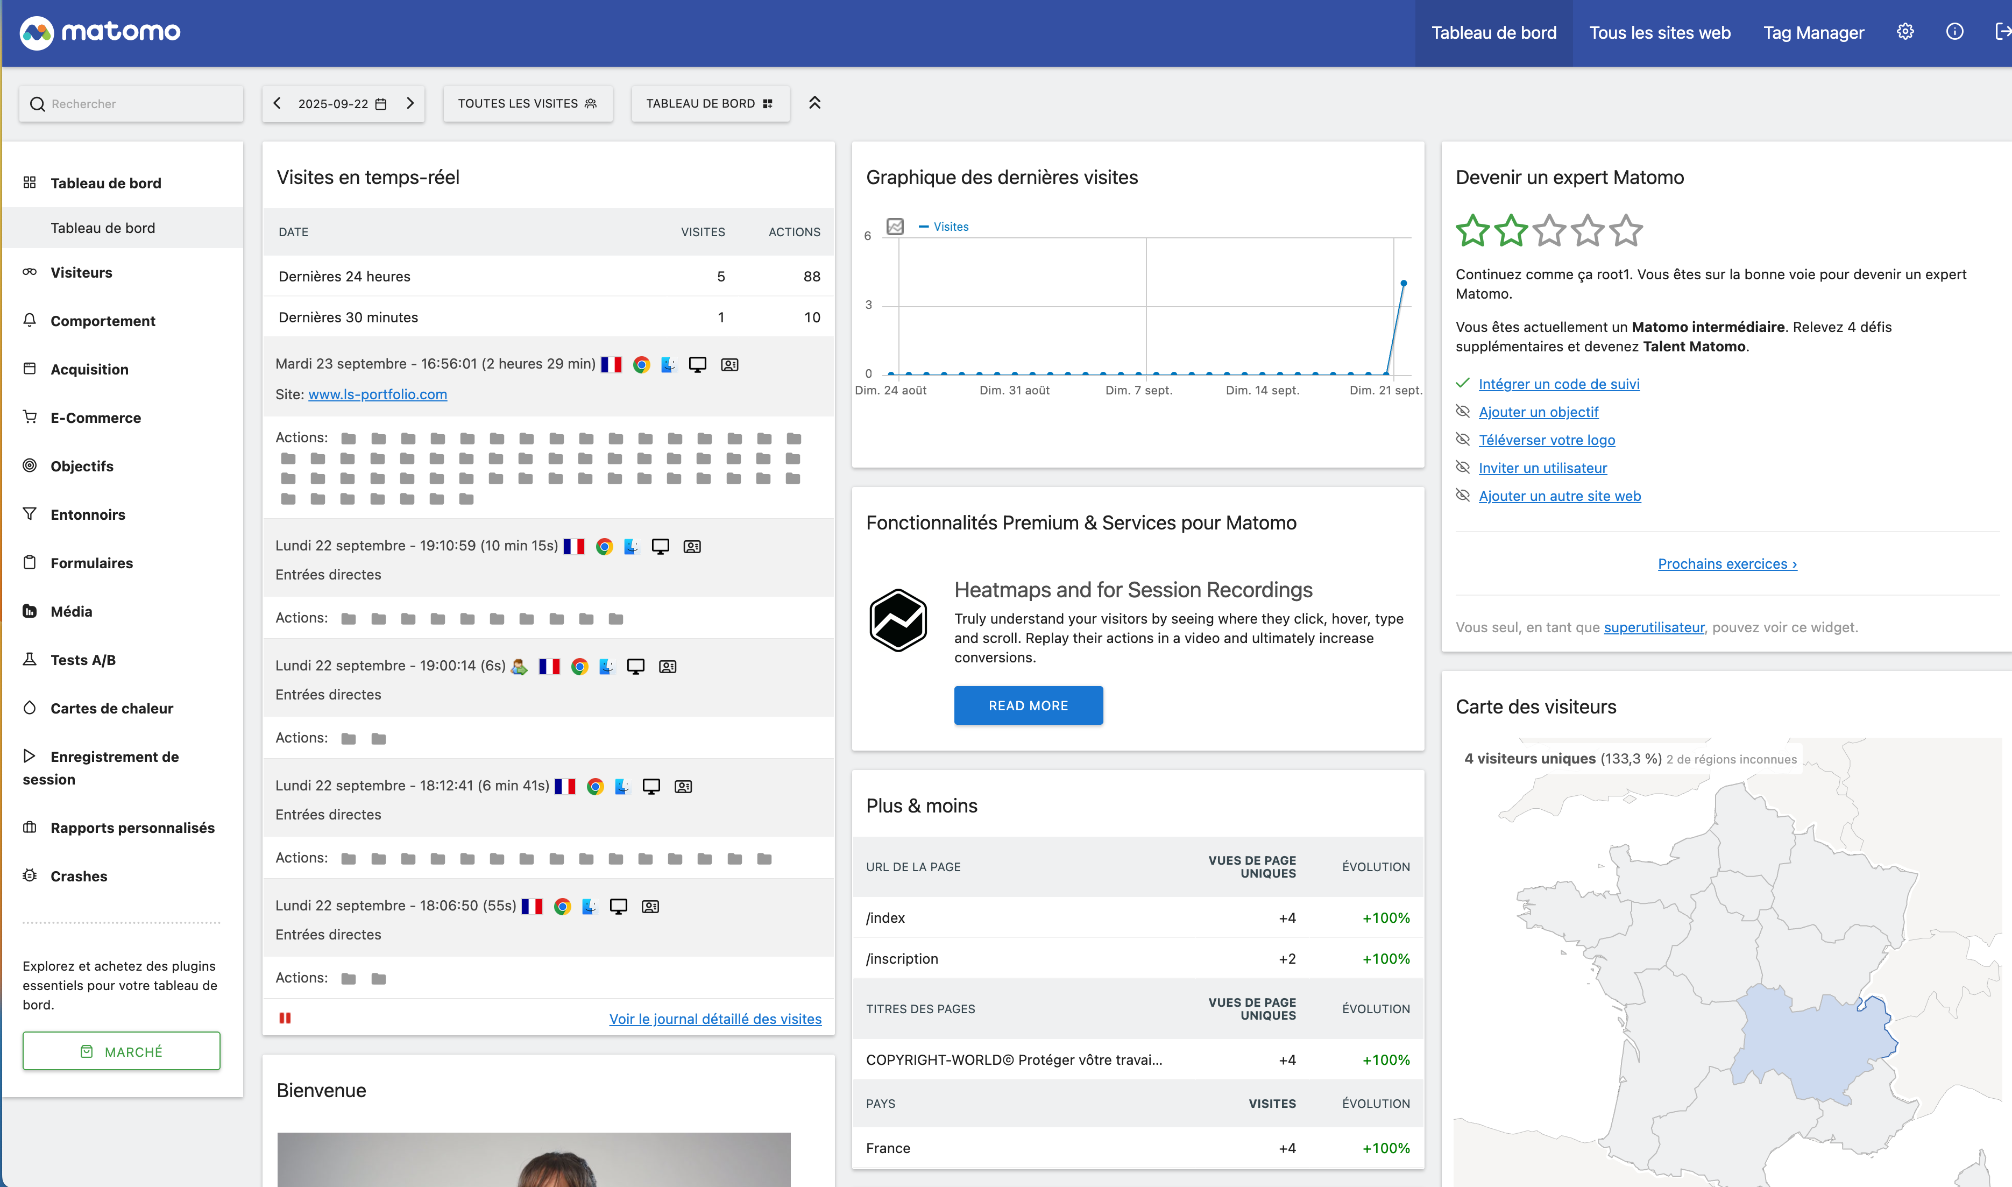Click the Mac OS icon on the 16:56:01 visit
This screenshot has width=2012, height=1187.
click(669, 365)
